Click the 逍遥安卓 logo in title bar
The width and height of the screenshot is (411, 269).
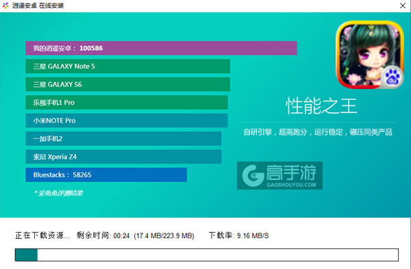(x=5, y=5)
